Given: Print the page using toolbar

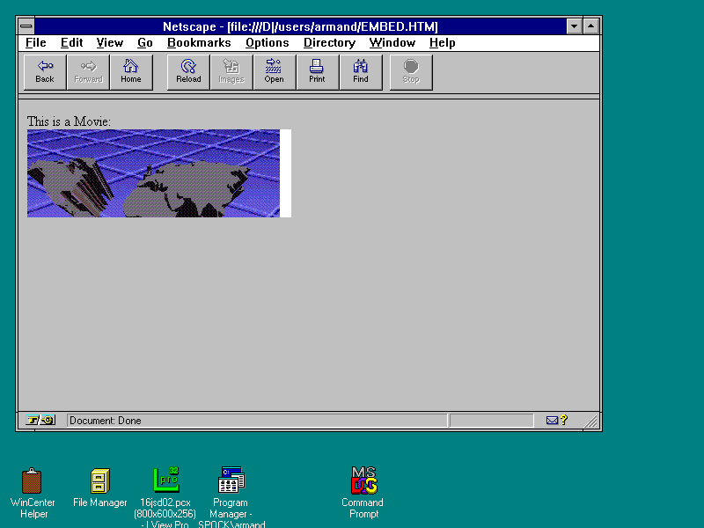Looking at the screenshot, I should pos(317,72).
